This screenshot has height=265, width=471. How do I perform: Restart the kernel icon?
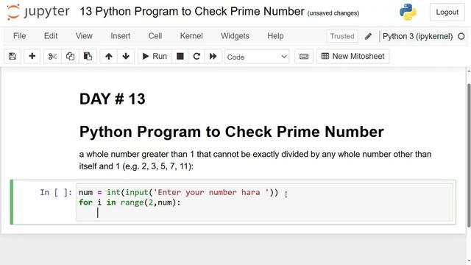pyautogui.click(x=196, y=56)
